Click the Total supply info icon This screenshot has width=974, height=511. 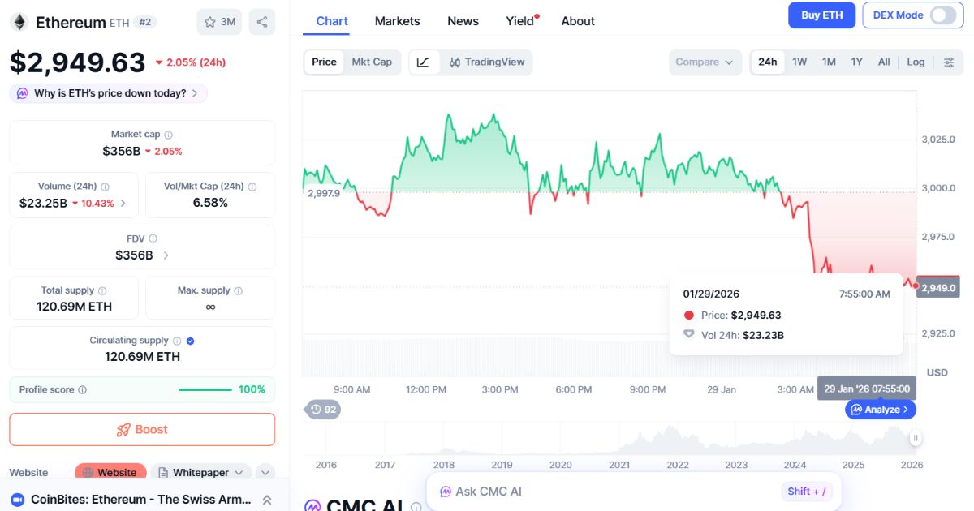102,290
